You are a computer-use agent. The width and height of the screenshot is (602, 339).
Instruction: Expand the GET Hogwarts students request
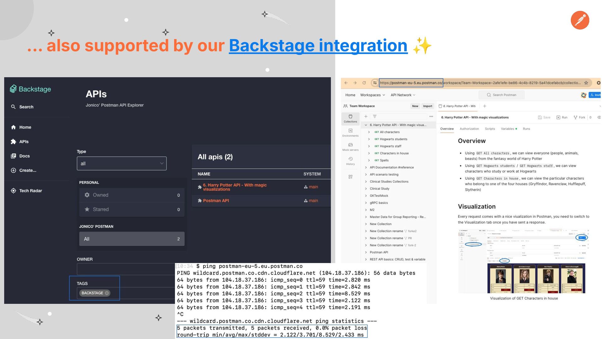point(369,139)
